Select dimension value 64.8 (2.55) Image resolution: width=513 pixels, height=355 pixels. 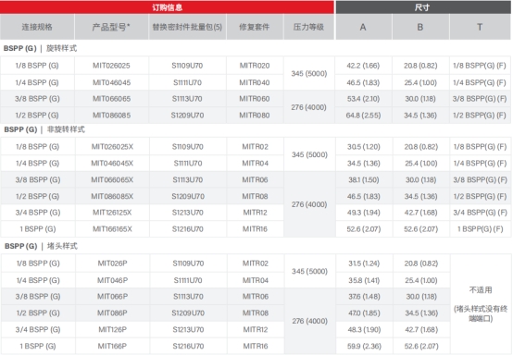click(x=363, y=116)
